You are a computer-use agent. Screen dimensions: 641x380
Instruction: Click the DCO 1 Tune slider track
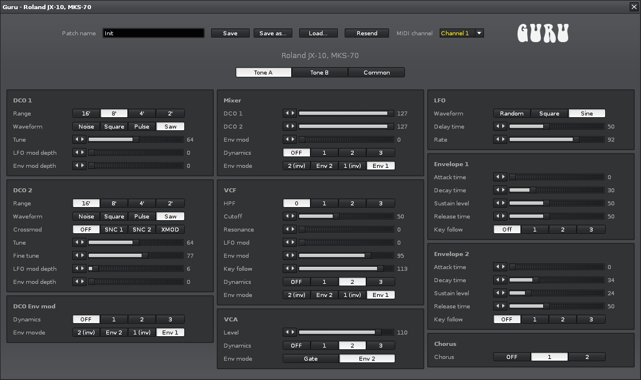pyautogui.click(x=136, y=139)
